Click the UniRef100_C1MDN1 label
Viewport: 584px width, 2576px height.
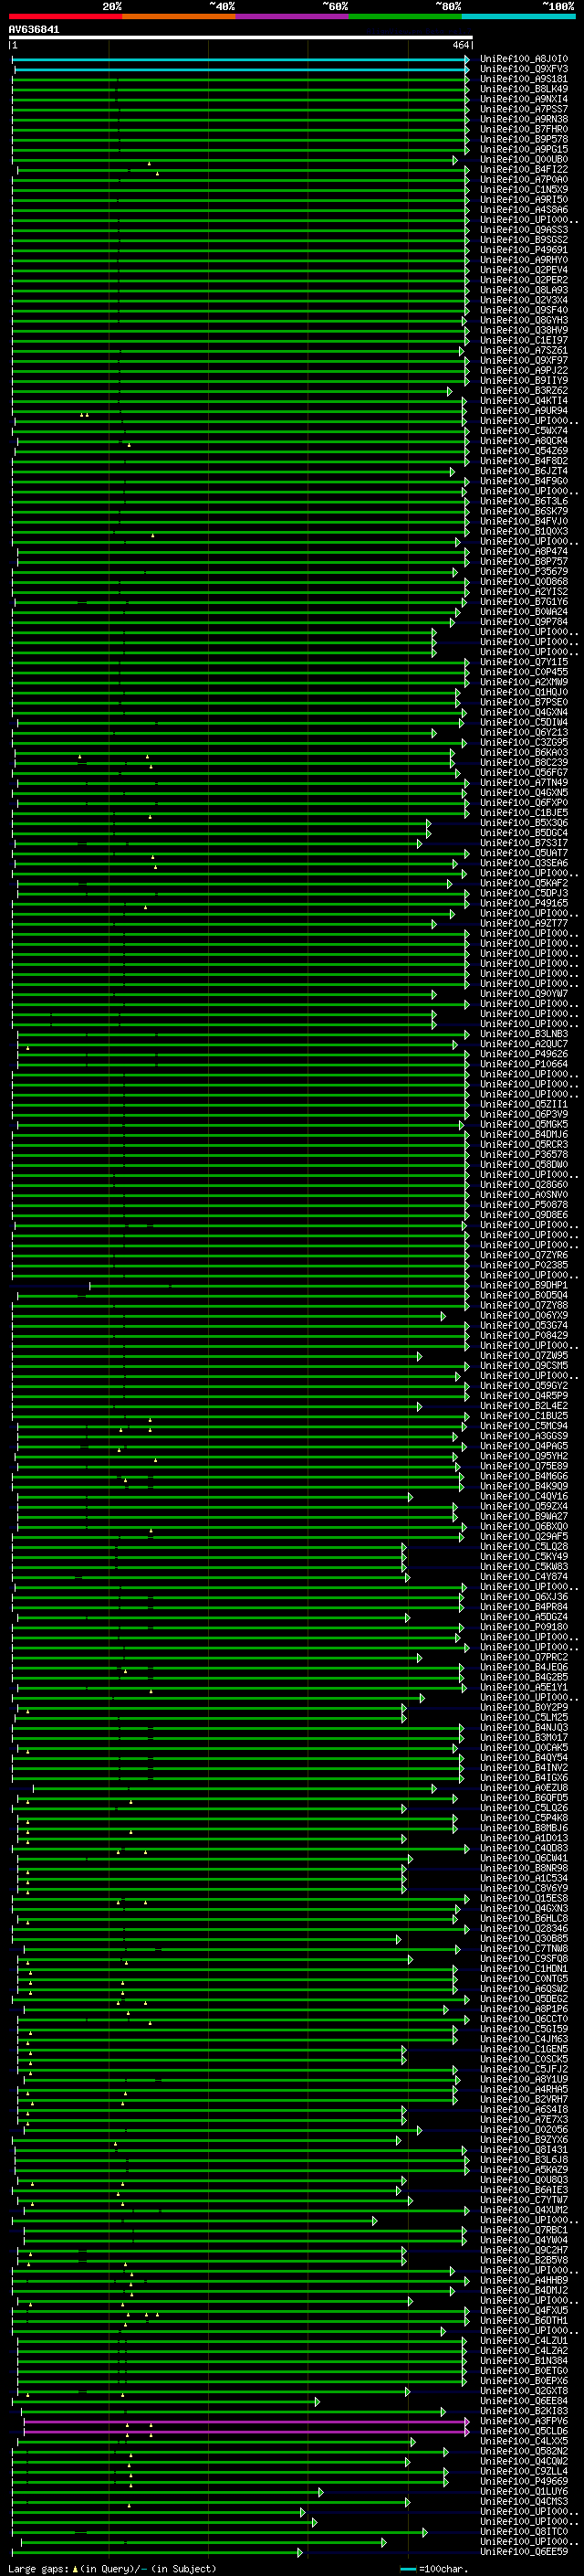pos(524,1968)
